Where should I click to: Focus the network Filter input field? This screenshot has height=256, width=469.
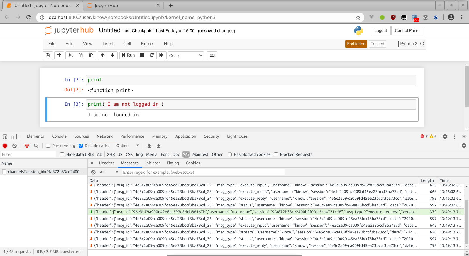28,154
